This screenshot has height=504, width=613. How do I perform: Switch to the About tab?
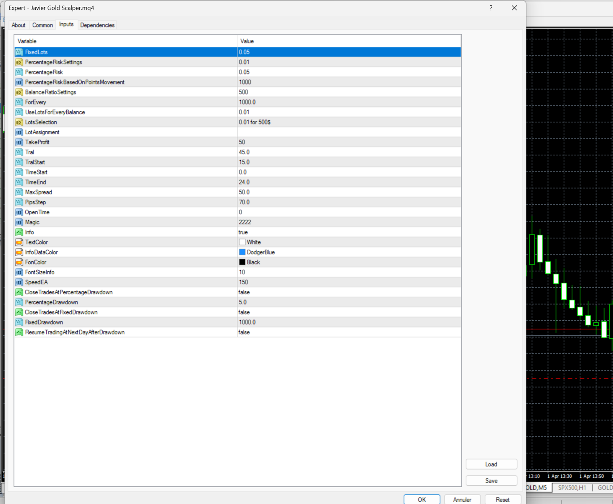click(x=18, y=25)
